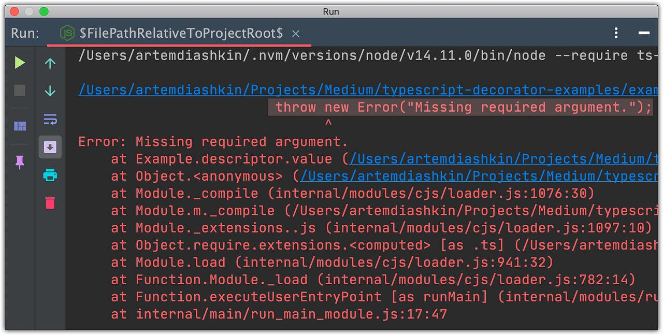663x335 pixels.
Task: Stop the running process
Action: pos(19,91)
